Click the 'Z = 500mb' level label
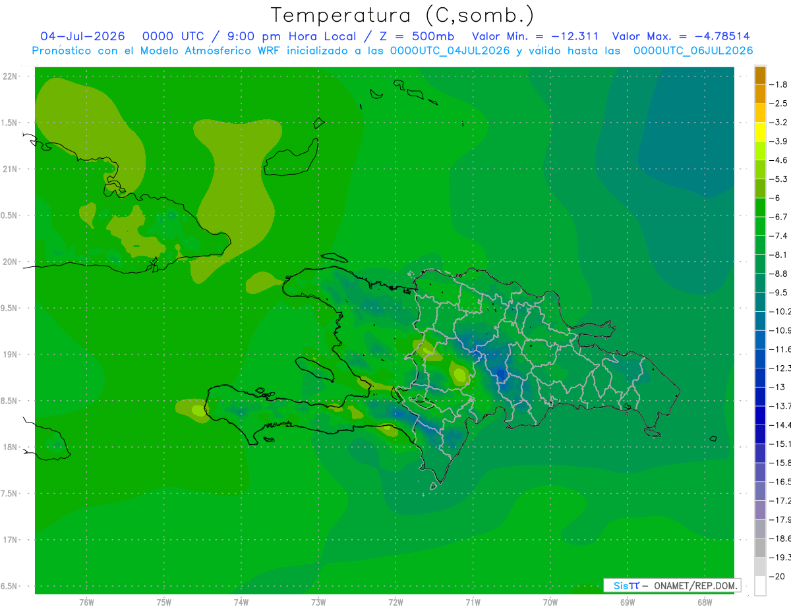The image size is (791, 611). [x=416, y=36]
